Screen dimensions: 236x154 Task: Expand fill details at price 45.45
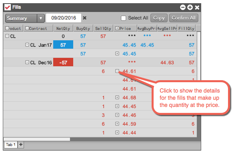[x=117, y=53]
